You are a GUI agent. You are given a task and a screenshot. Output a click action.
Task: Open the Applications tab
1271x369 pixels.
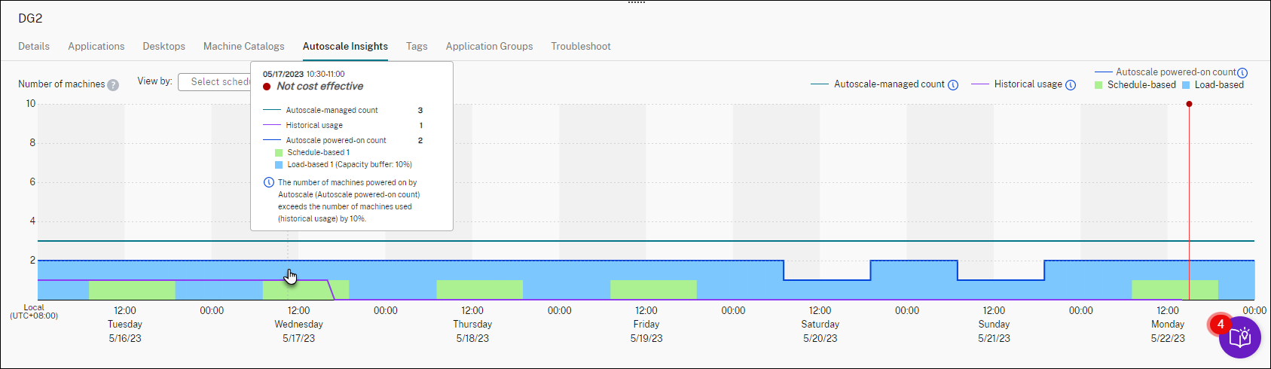(x=96, y=47)
